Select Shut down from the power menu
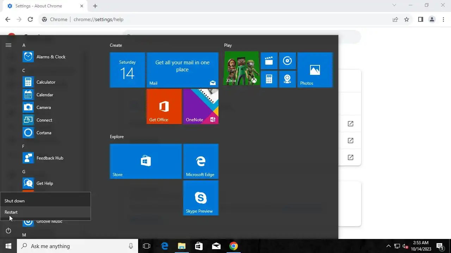The width and height of the screenshot is (451, 253). [45, 201]
